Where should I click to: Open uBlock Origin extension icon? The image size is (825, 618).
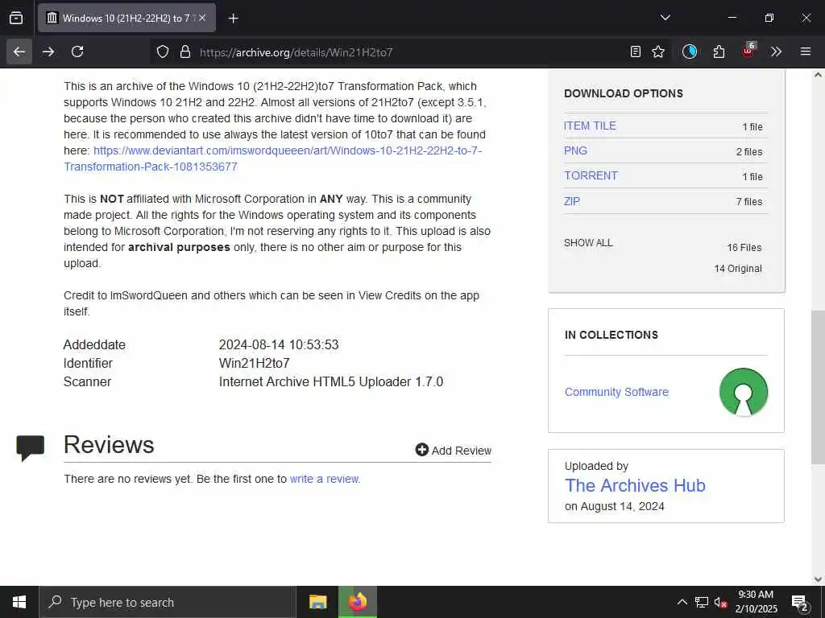coord(748,51)
